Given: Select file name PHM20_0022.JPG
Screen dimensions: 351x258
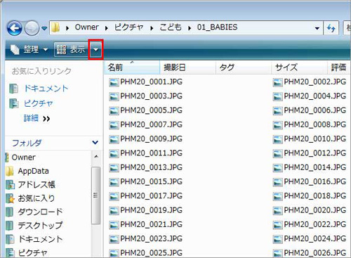Looking at the screenshot, I should point(315,224).
